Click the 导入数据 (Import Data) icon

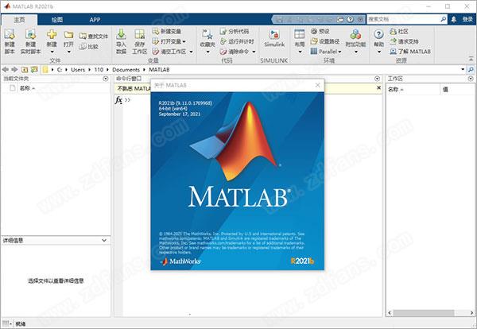pos(121,34)
